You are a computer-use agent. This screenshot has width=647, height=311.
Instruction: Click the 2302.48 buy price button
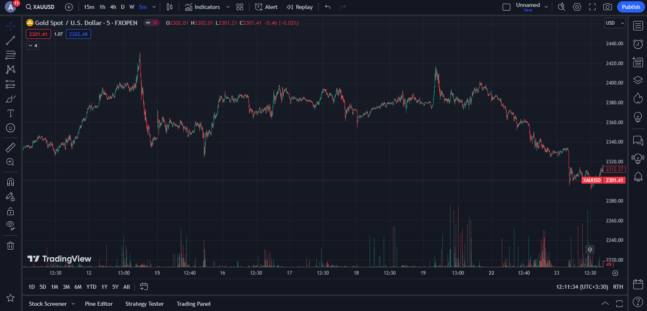[78, 34]
